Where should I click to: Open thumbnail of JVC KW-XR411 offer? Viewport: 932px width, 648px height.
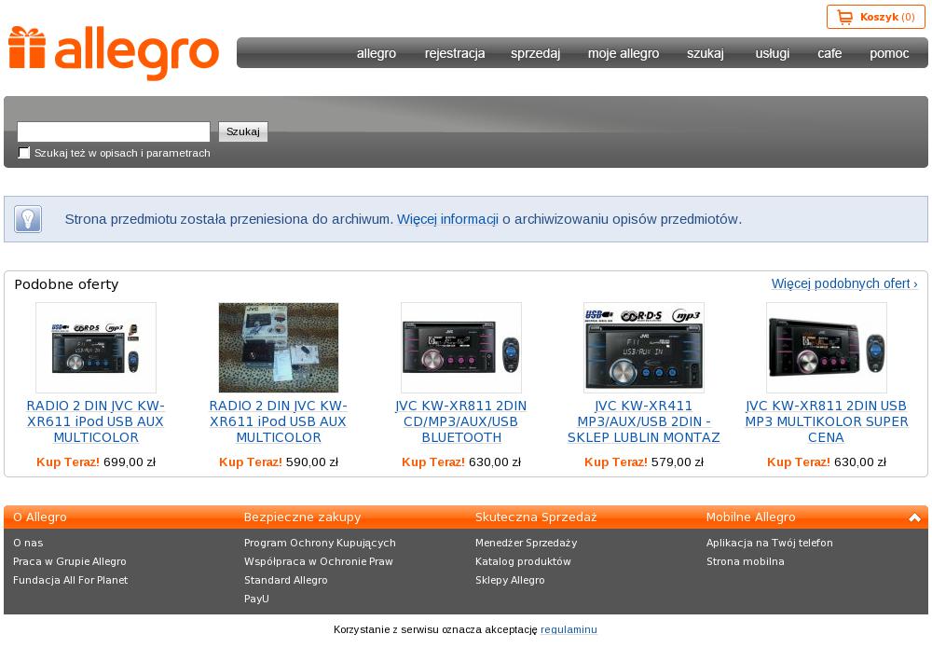click(x=644, y=347)
